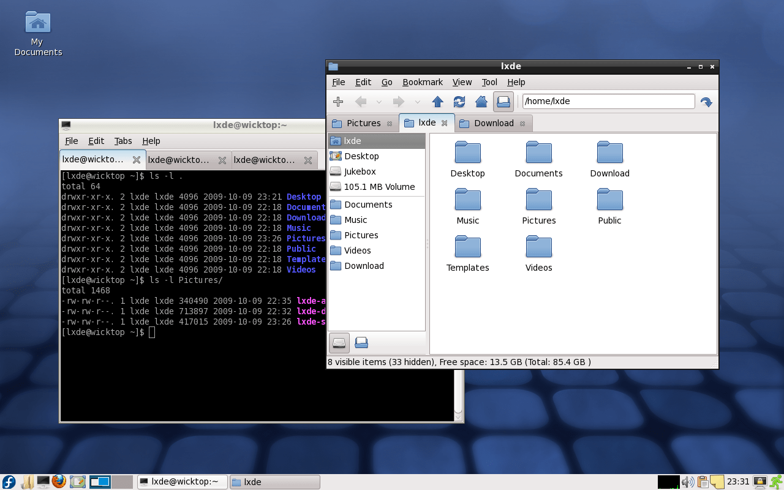Open the Edit menu in the terminal

click(96, 140)
